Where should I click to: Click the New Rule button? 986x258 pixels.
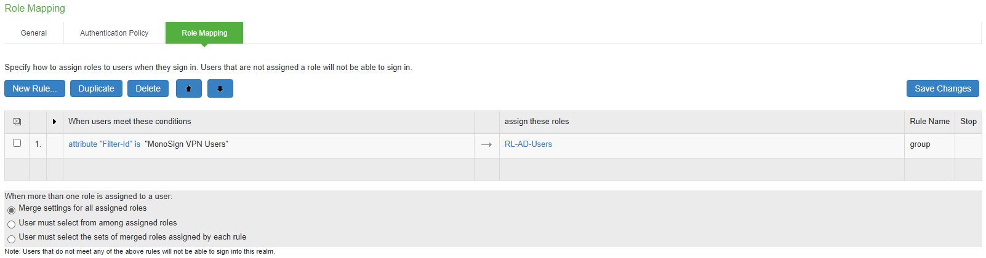34,88
